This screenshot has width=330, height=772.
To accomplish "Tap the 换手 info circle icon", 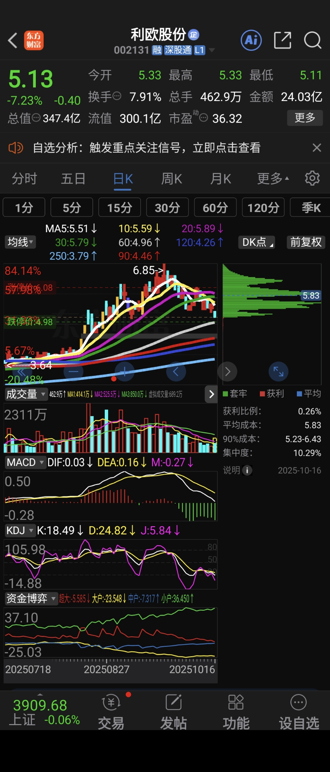I will point(117,96).
